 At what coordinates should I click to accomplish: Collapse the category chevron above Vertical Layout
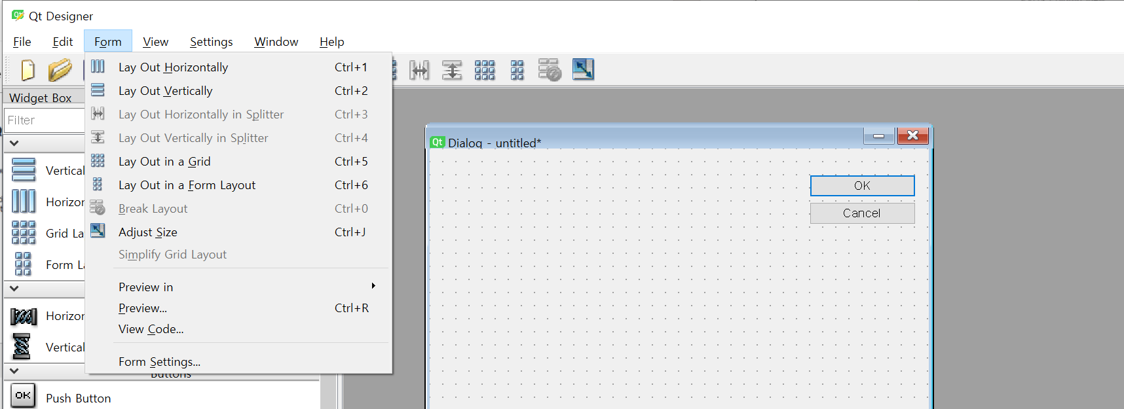(x=14, y=143)
